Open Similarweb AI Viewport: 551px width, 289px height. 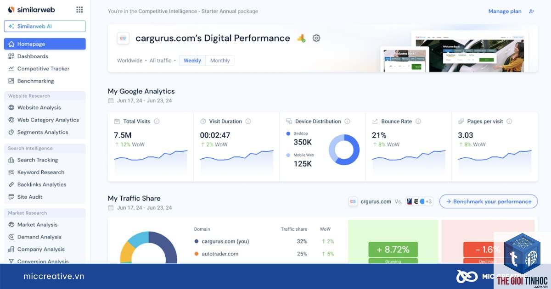[x=45, y=26]
